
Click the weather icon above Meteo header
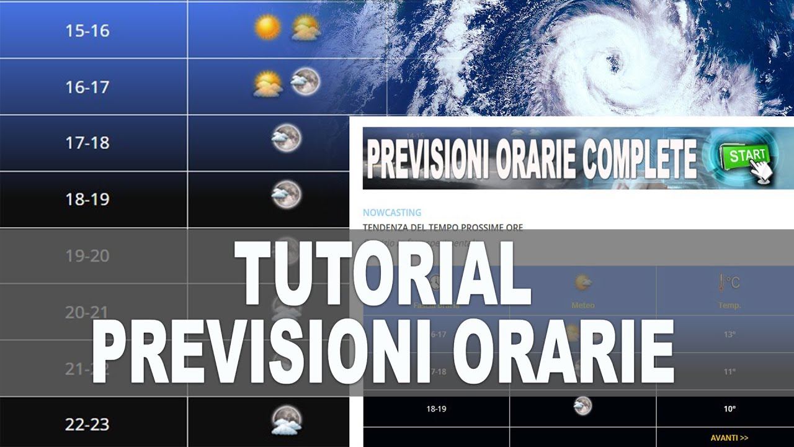click(582, 283)
